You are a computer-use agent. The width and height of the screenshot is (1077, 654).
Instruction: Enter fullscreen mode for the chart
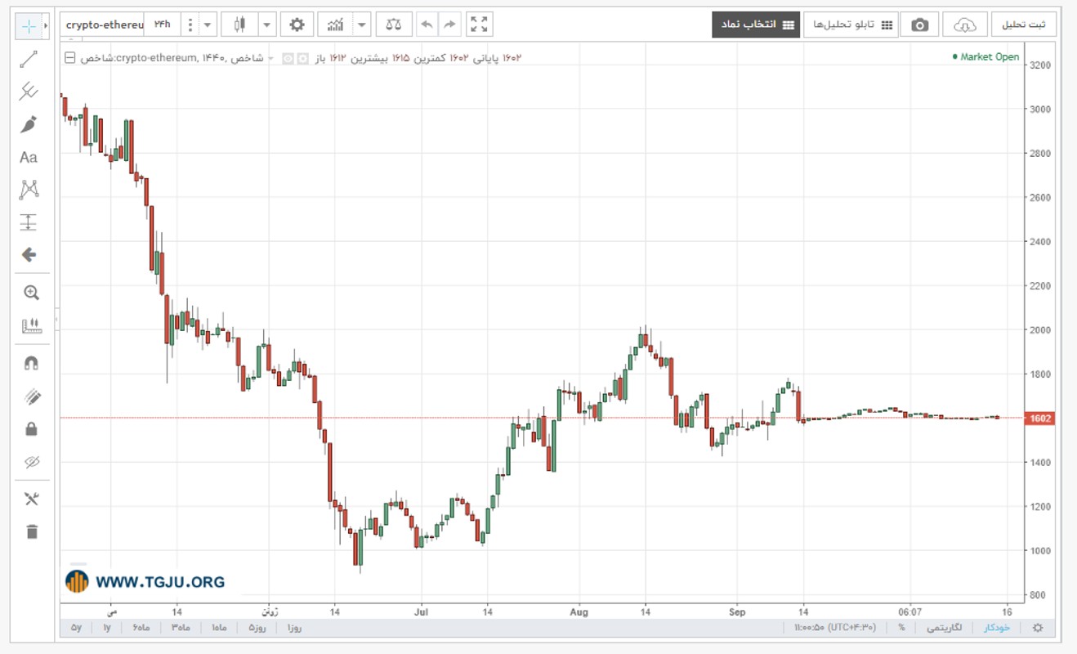(x=480, y=25)
